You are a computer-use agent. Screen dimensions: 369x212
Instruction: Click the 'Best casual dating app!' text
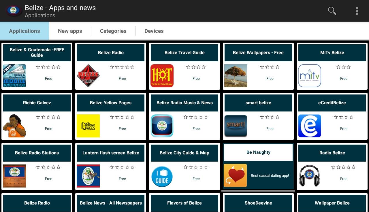click(270, 175)
